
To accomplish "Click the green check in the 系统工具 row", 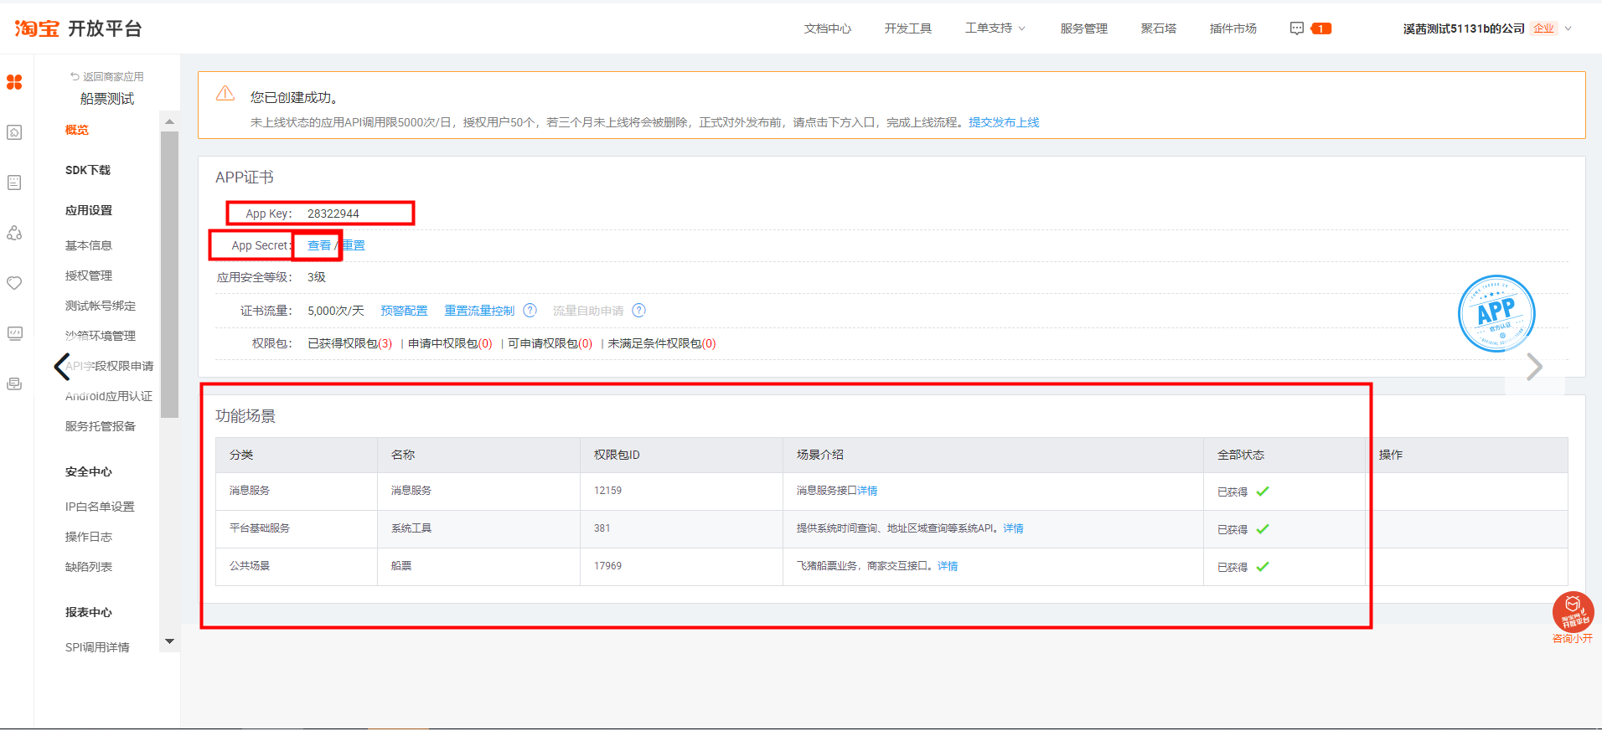I will pyautogui.click(x=1263, y=529).
